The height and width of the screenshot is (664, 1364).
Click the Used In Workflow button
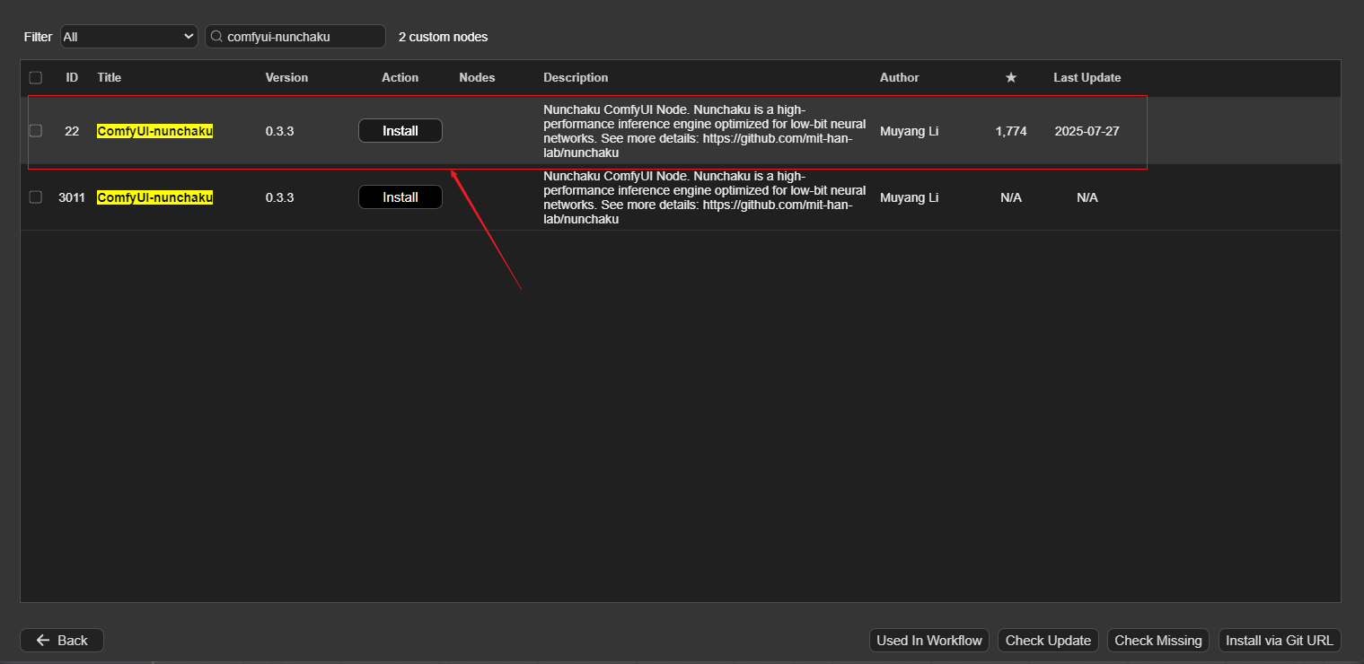coord(928,640)
